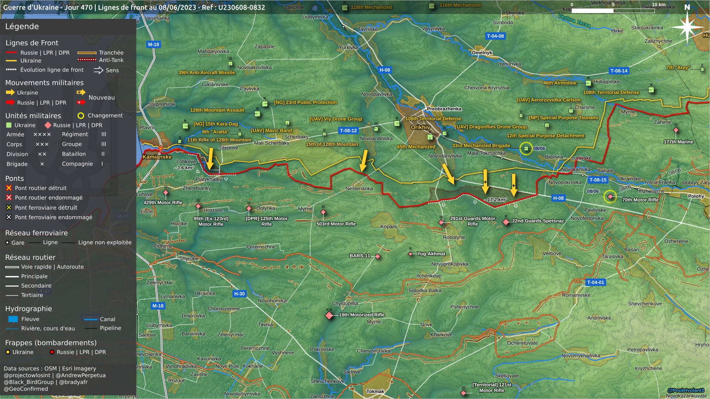
Task: Click the 15th Kara-Dag green square marker
Action: (185, 126)
